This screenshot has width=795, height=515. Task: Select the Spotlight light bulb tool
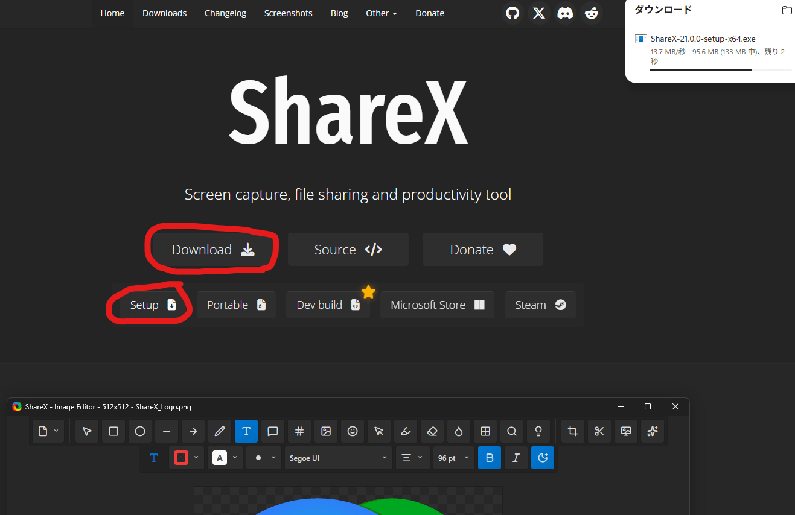538,431
